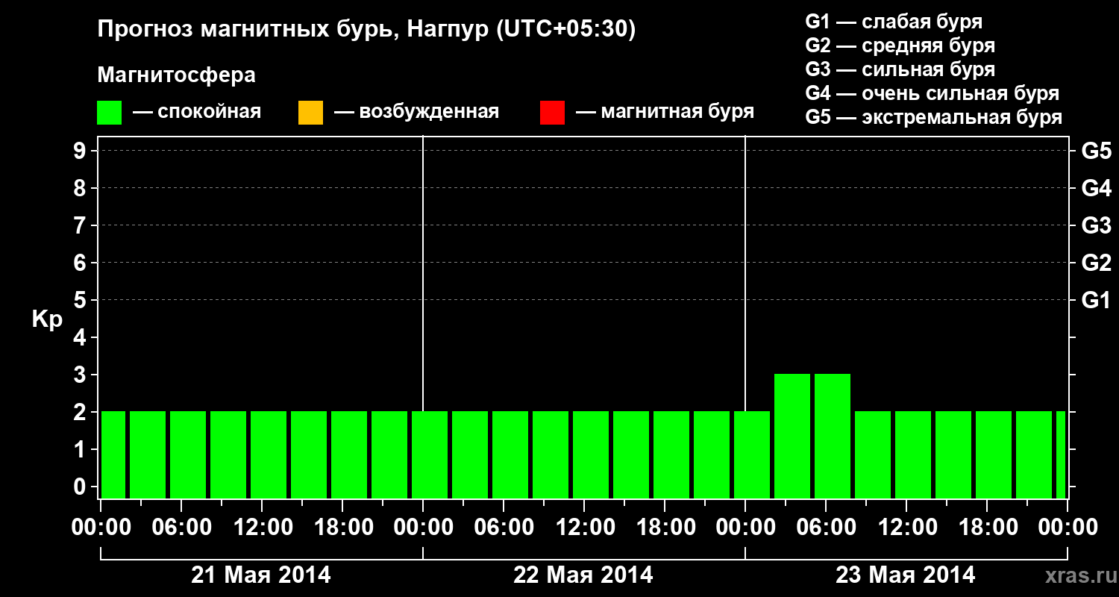Click the orange 'возбужденная' legend swatch
The height and width of the screenshot is (597, 1119).
(x=310, y=113)
